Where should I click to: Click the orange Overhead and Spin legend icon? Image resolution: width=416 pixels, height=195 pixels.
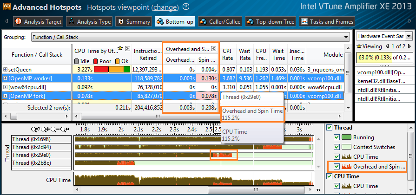point(346,166)
